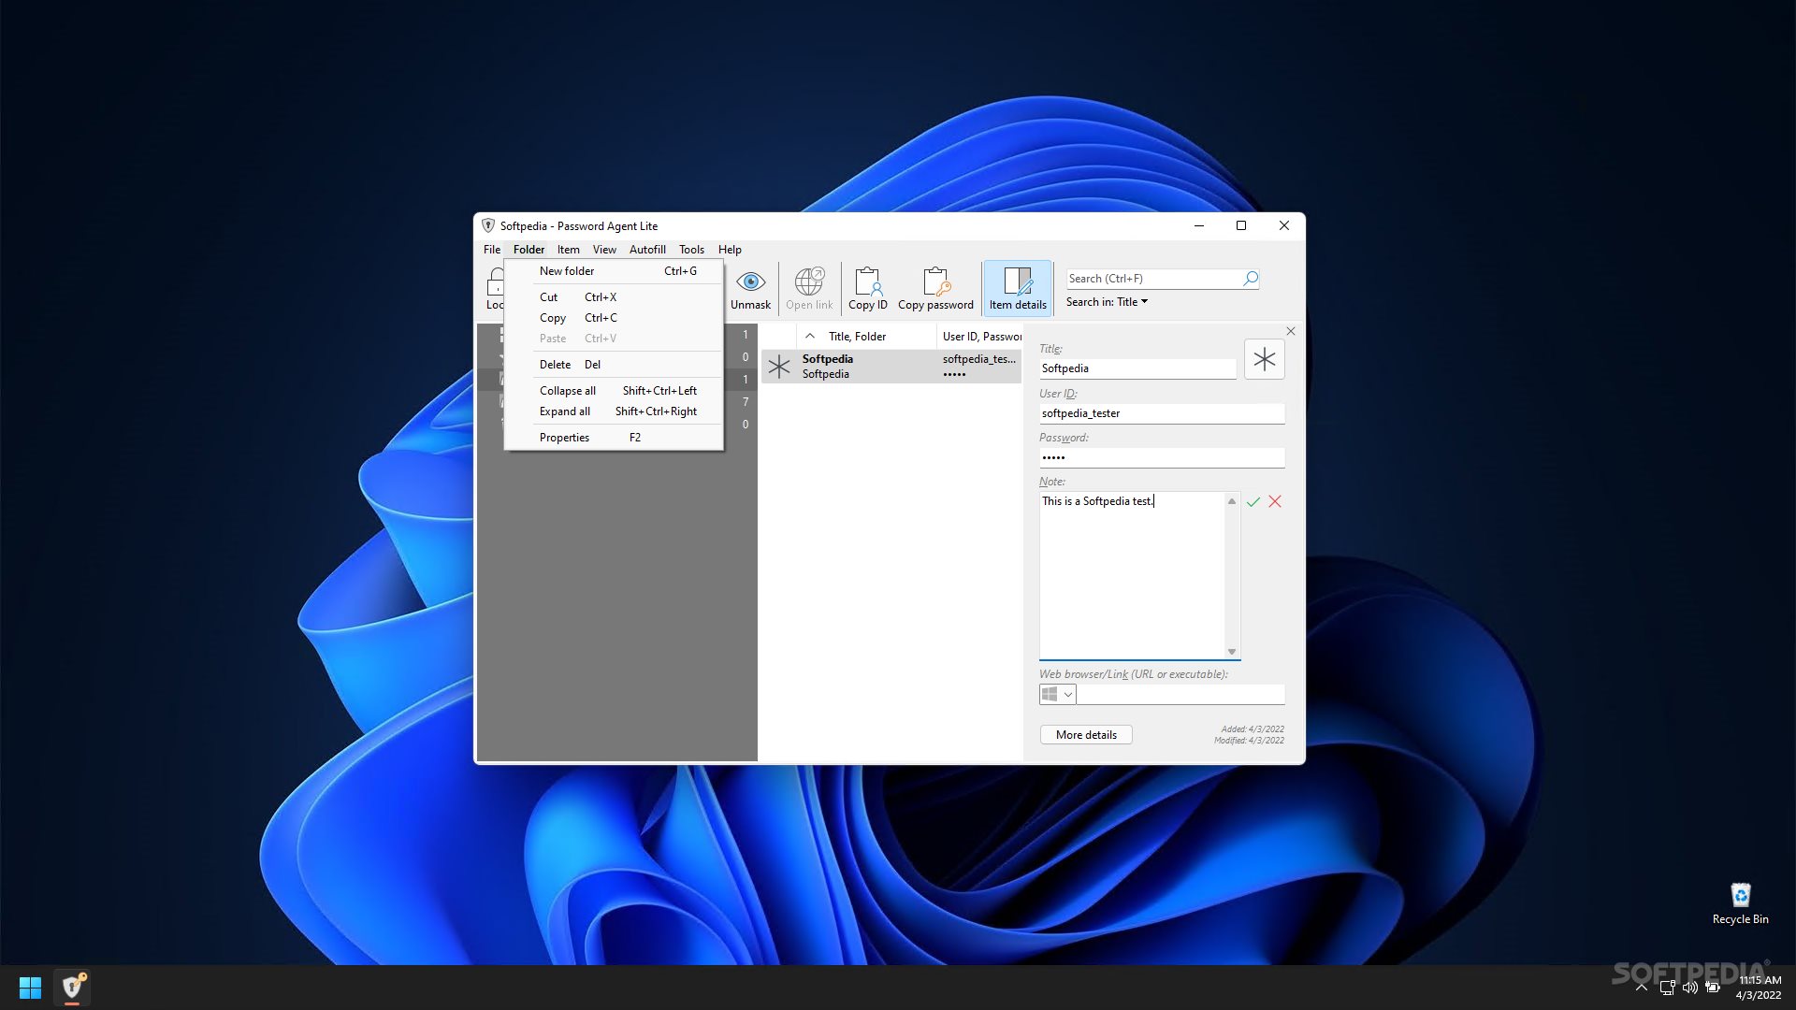Viewport: 1796px width, 1010px height.
Task: Click the Search (Ctrl+F) field
Action: click(x=1153, y=279)
